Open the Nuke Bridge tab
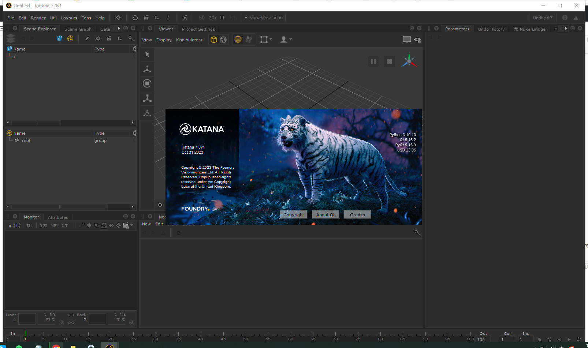Screen dimensions: 588x348 tap(529, 29)
